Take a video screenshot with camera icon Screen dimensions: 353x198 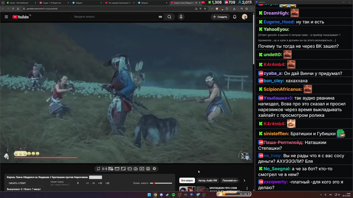tap(148, 169)
